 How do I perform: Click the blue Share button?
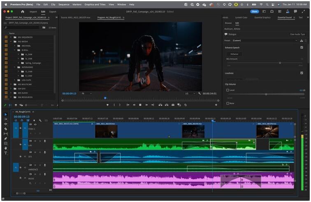(x=255, y=12)
